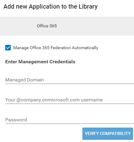Click the underline beneath Password field
This screenshot has width=134, height=142.
click(x=69, y=124)
